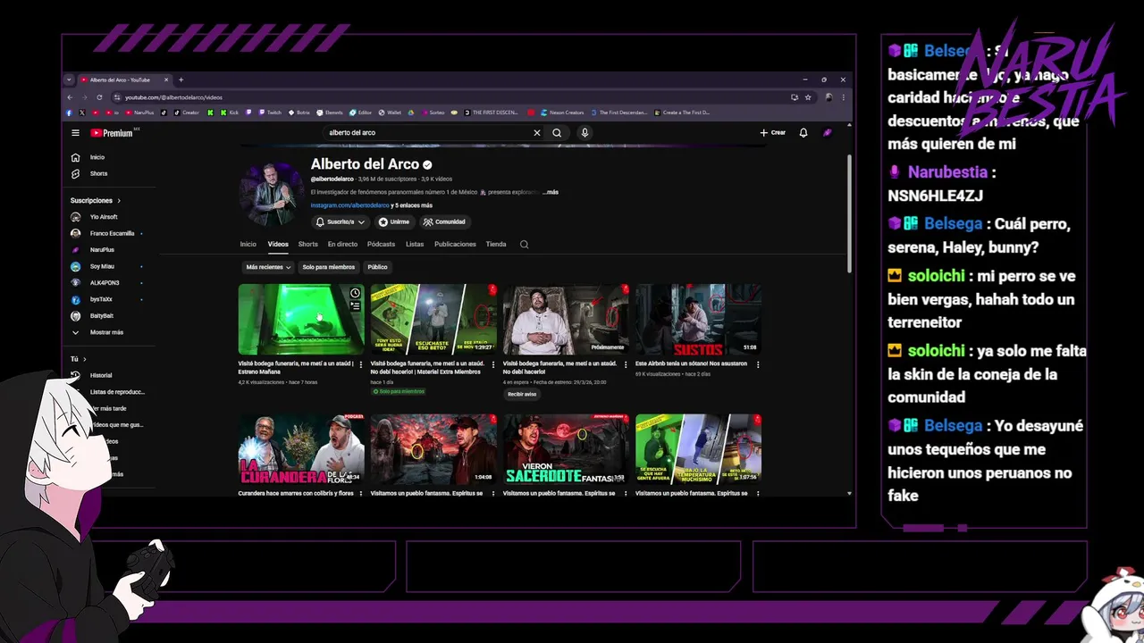Open the Nexon Creators bookmark

[561, 113]
